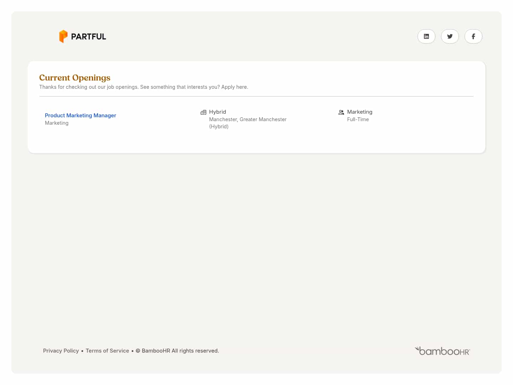This screenshot has width=513, height=385.
Task: Click the Marketing department people icon
Action: [x=341, y=112]
